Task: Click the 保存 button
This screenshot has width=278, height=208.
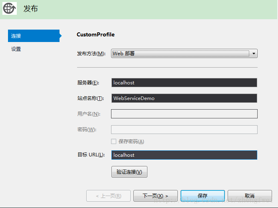Action: tap(203, 196)
